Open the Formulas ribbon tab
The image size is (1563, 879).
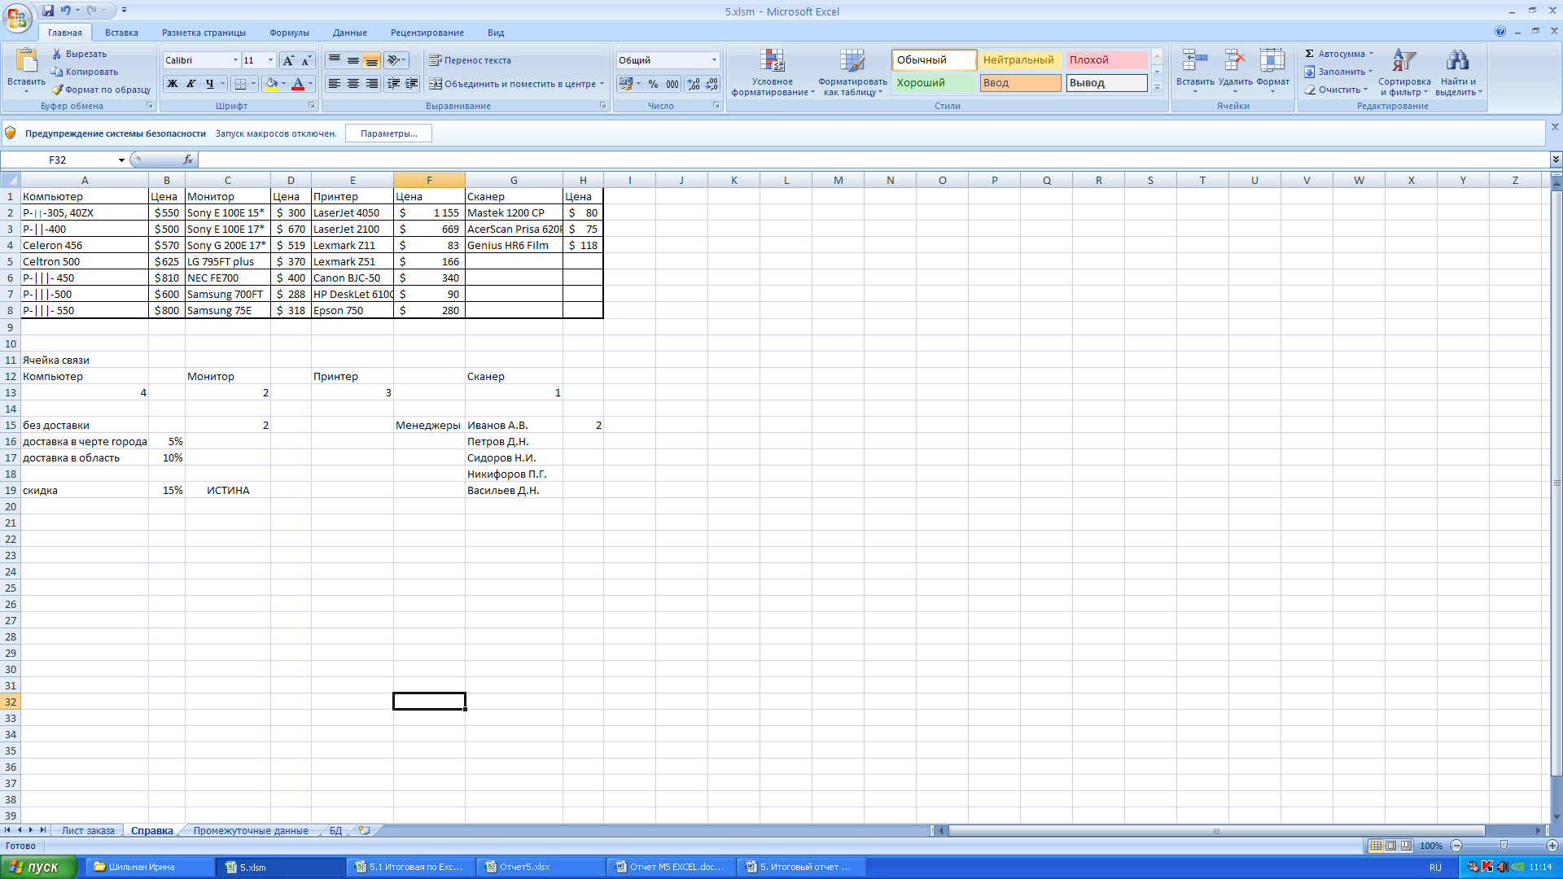(289, 33)
